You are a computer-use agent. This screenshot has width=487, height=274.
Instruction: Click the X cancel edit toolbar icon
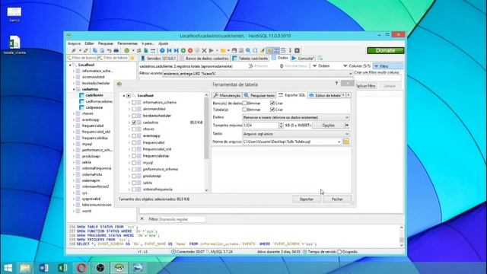(x=204, y=50)
